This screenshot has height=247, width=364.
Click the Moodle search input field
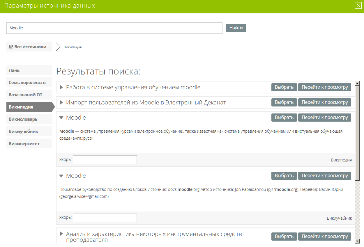coord(114,28)
